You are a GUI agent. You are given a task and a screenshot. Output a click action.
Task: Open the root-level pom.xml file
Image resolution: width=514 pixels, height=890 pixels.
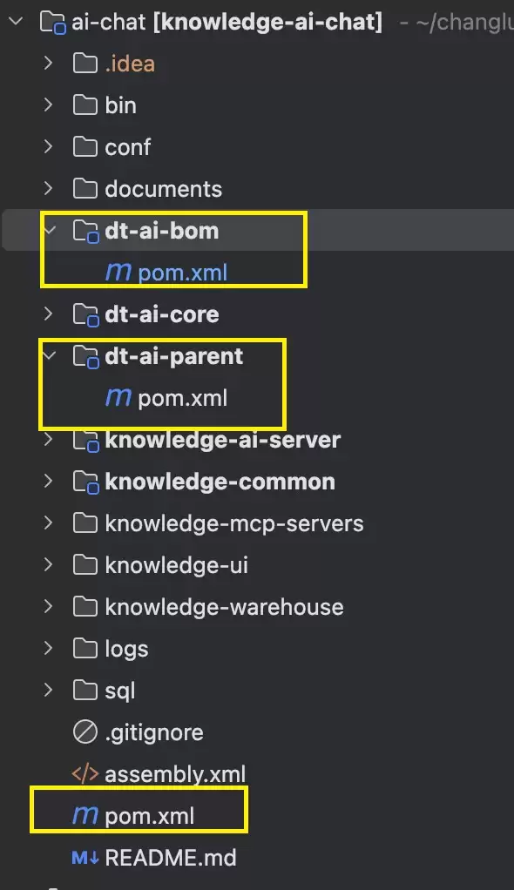[x=149, y=816]
